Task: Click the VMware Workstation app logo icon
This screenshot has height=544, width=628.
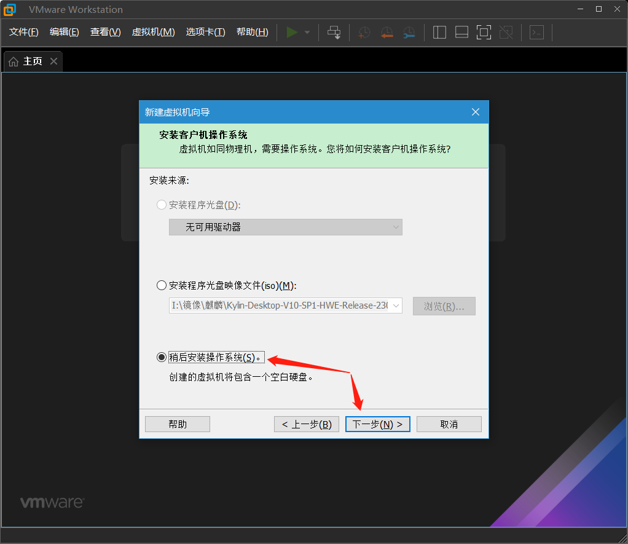Action: point(10,10)
